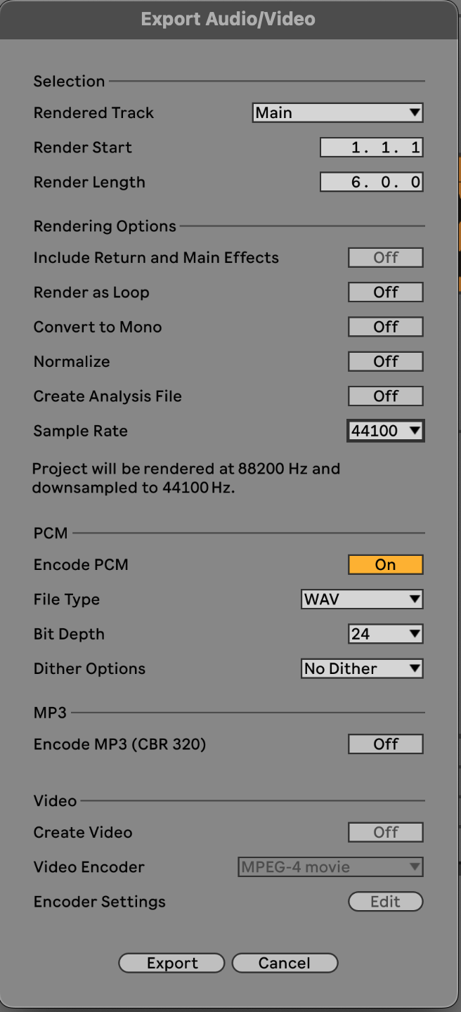The image size is (461, 1012).
Task: Open the Rendered Track dropdown showing Main
Action: pyautogui.click(x=337, y=112)
